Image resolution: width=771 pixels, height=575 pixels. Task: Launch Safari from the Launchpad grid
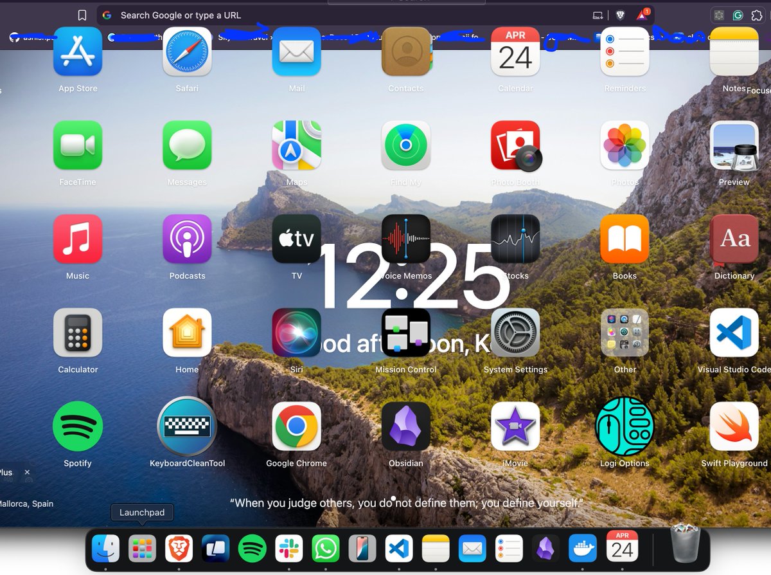click(x=187, y=51)
